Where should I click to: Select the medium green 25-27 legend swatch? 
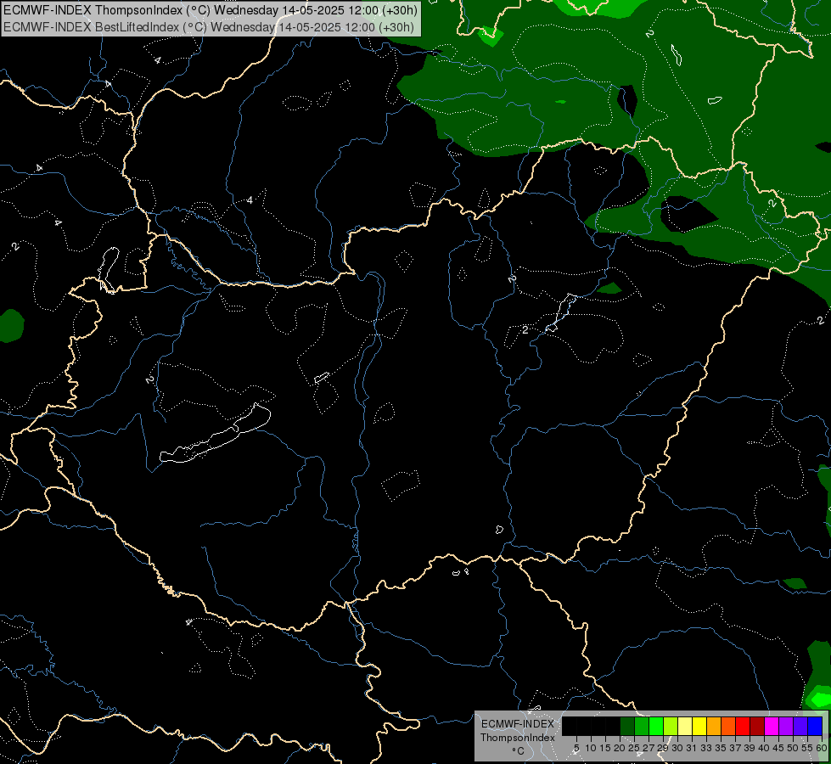(x=642, y=726)
